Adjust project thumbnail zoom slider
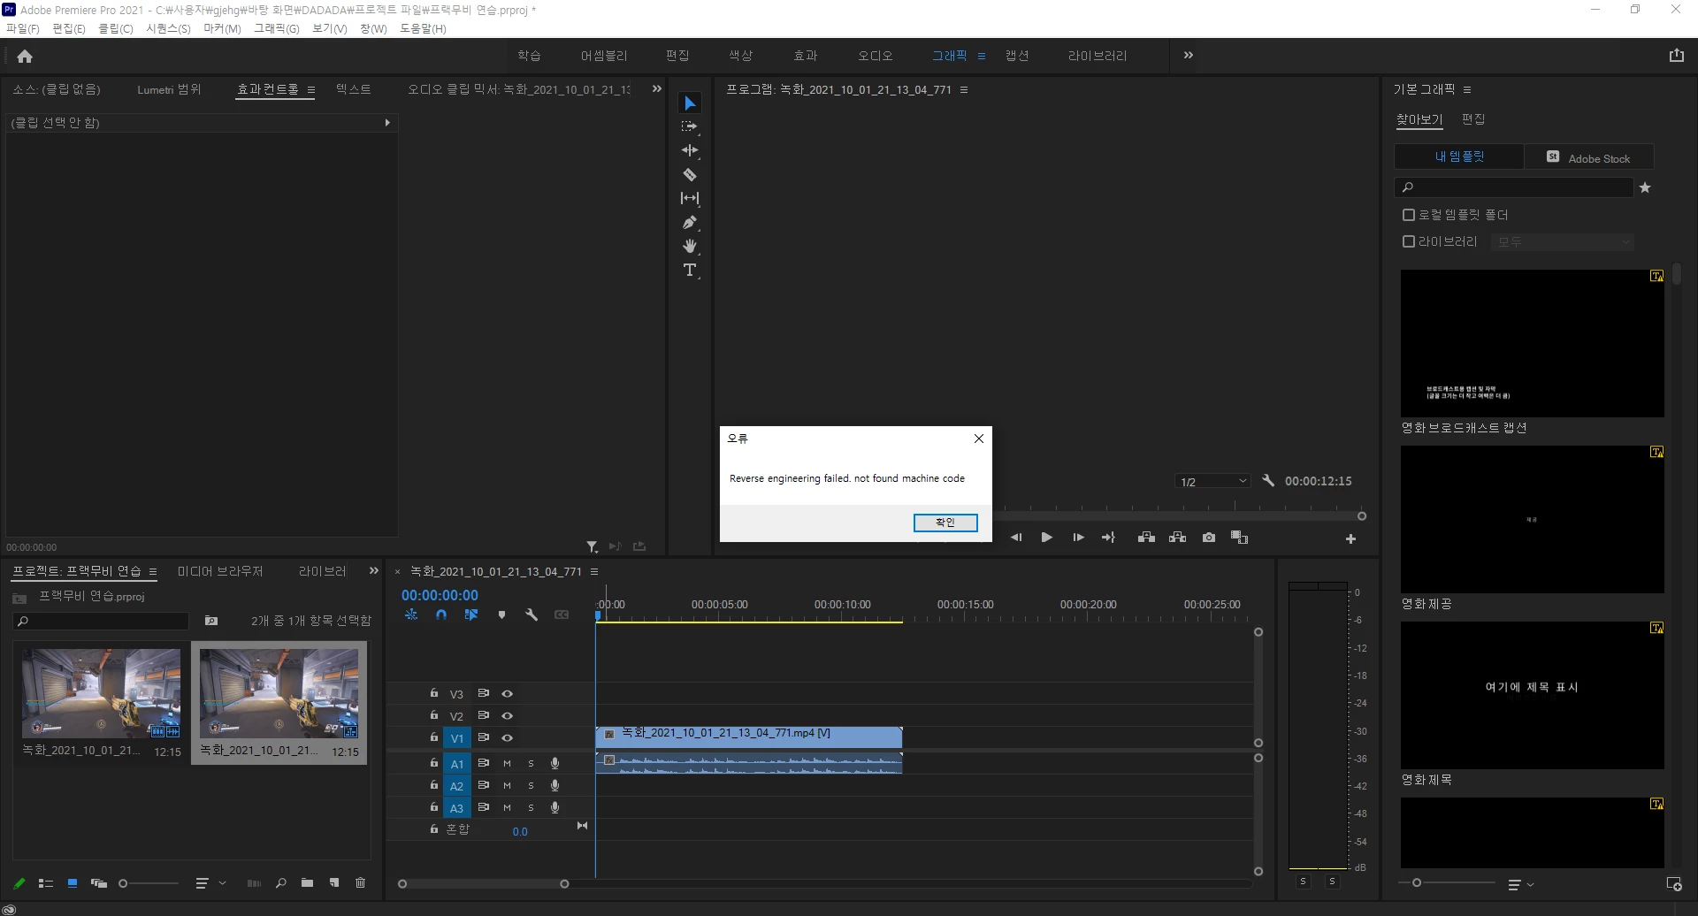This screenshot has height=916, width=1698. click(x=123, y=883)
